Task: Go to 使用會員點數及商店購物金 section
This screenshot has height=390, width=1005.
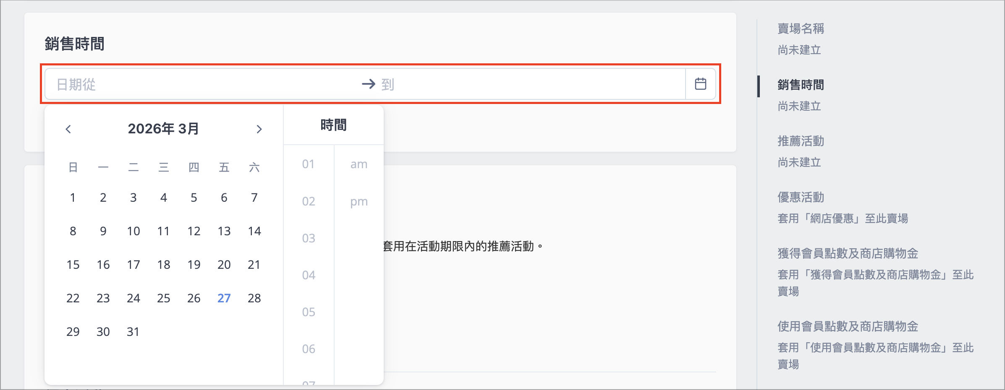Action: pos(848,326)
